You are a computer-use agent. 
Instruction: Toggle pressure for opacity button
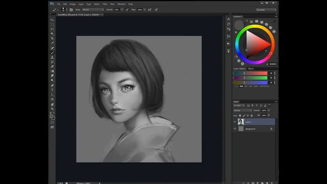coord(127,10)
